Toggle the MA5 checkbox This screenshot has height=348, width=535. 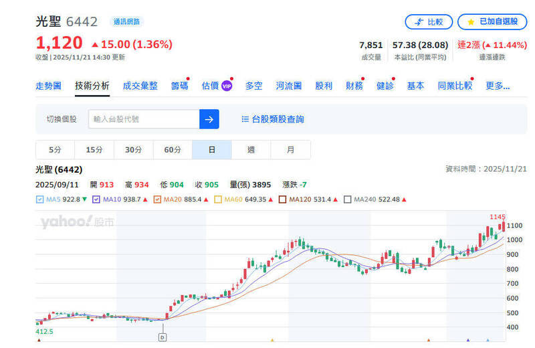click(x=39, y=199)
